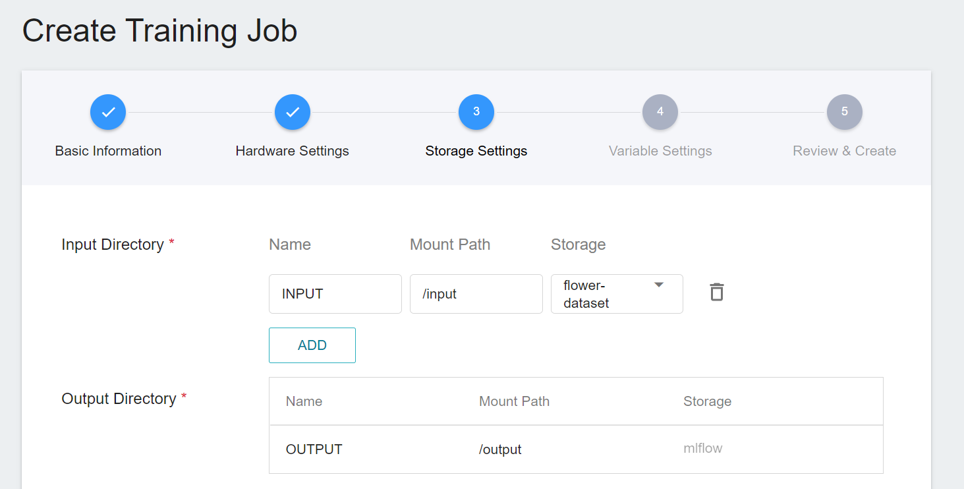Select step 5 circle for Review & Create
The width and height of the screenshot is (964, 489).
pos(845,112)
